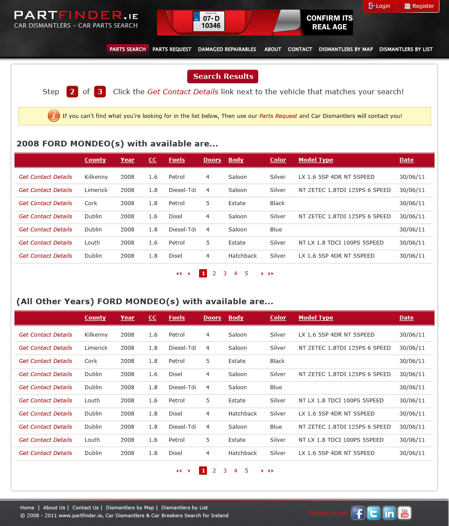Image resolution: width=449 pixels, height=526 pixels.
Task: Open the About Us footer link
Action: (x=54, y=508)
